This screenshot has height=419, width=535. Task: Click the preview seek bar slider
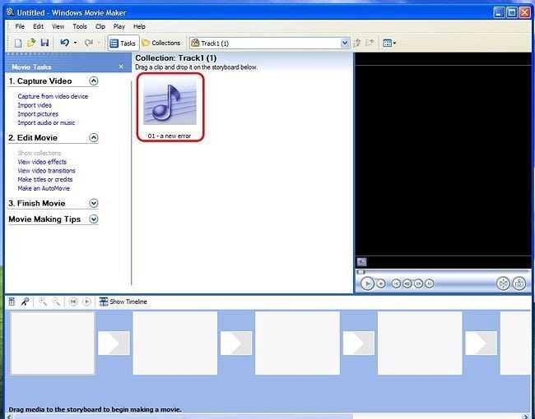tap(361, 272)
